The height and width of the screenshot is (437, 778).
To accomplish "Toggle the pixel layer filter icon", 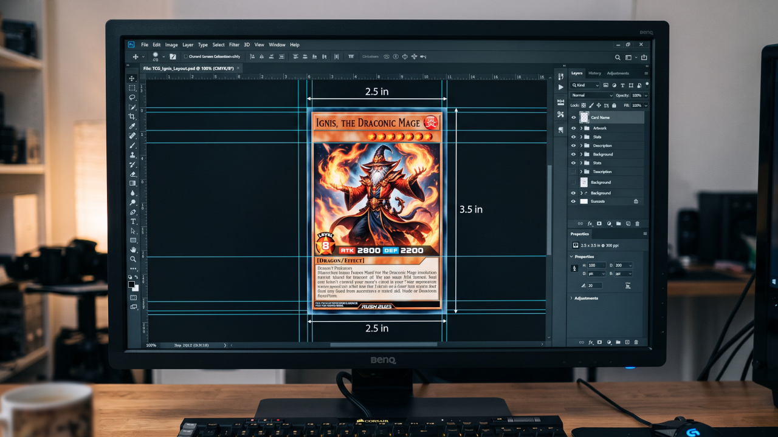I will click(x=605, y=86).
